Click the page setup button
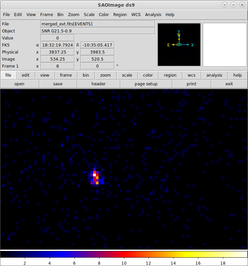Viewport: 248px width, 266px height. pos(146,84)
